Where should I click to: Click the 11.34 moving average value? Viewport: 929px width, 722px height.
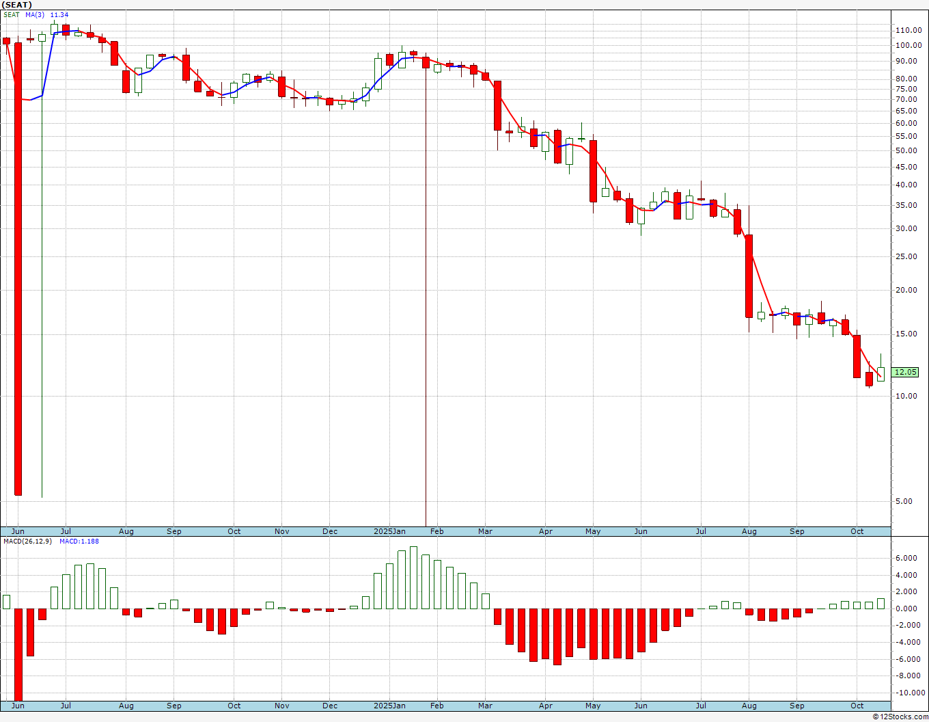point(59,15)
